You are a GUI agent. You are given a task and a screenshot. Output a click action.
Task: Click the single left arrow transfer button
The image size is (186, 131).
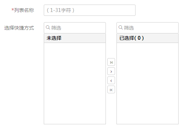click(111, 80)
